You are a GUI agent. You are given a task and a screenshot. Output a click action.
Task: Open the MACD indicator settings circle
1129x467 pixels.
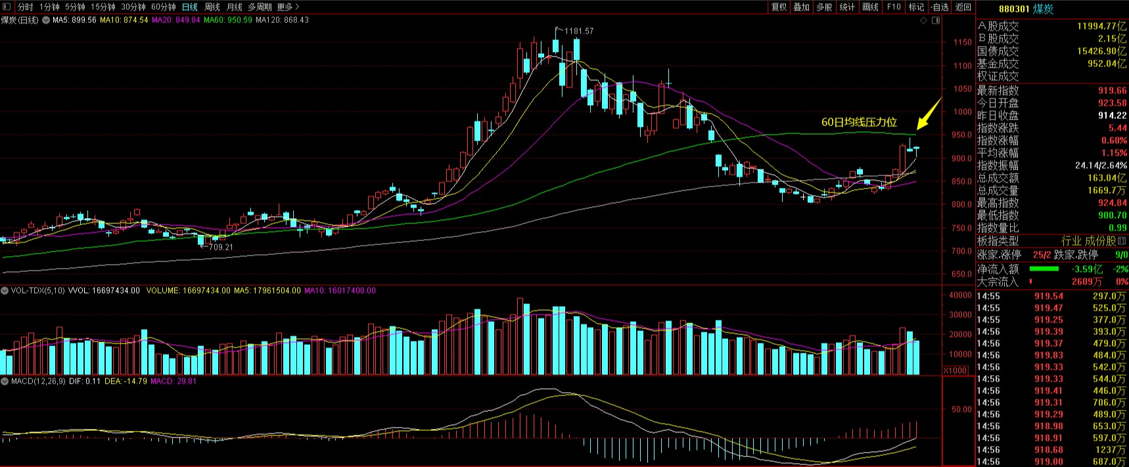click(5, 381)
